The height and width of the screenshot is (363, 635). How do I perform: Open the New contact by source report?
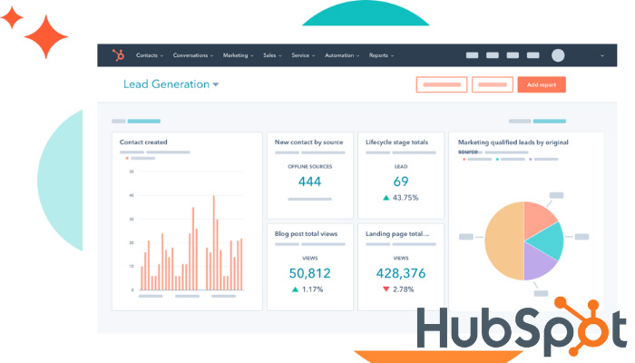click(309, 142)
